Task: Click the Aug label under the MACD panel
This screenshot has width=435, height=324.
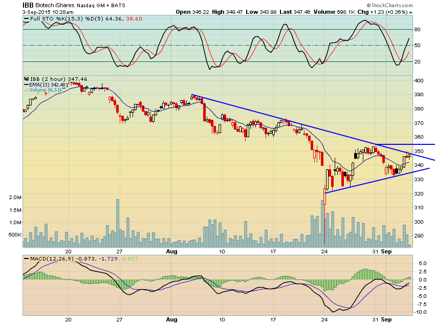Action: (171, 319)
